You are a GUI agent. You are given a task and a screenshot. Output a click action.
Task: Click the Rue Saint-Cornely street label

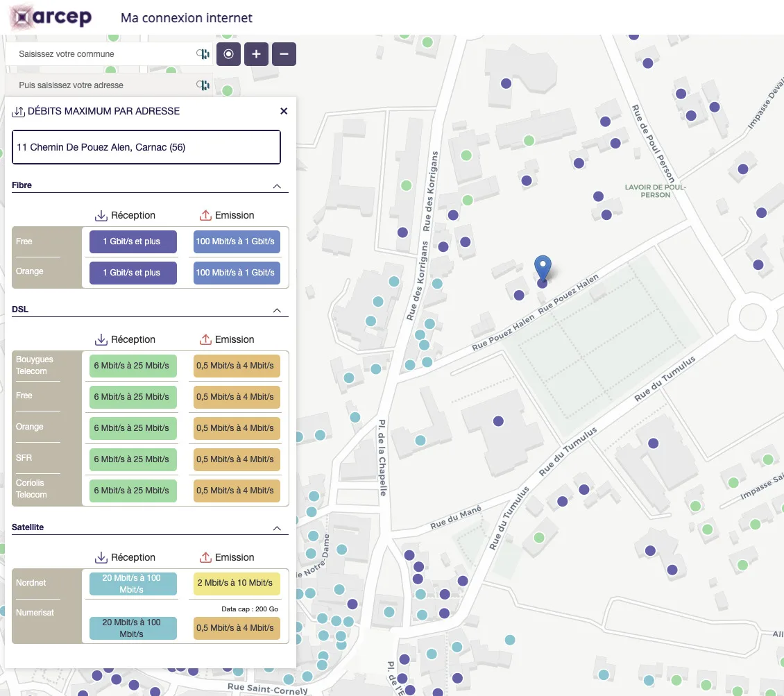[x=268, y=689]
